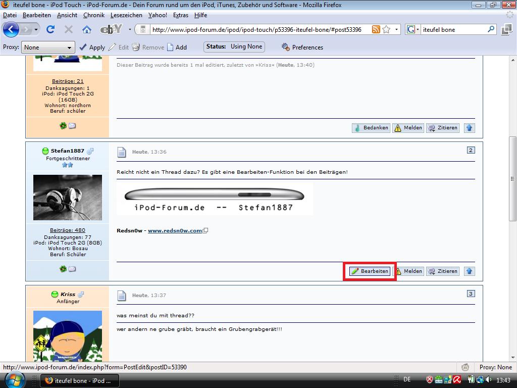Click the vertical scrollbar thumb
Screen dimensions: 517x388
click(512, 178)
